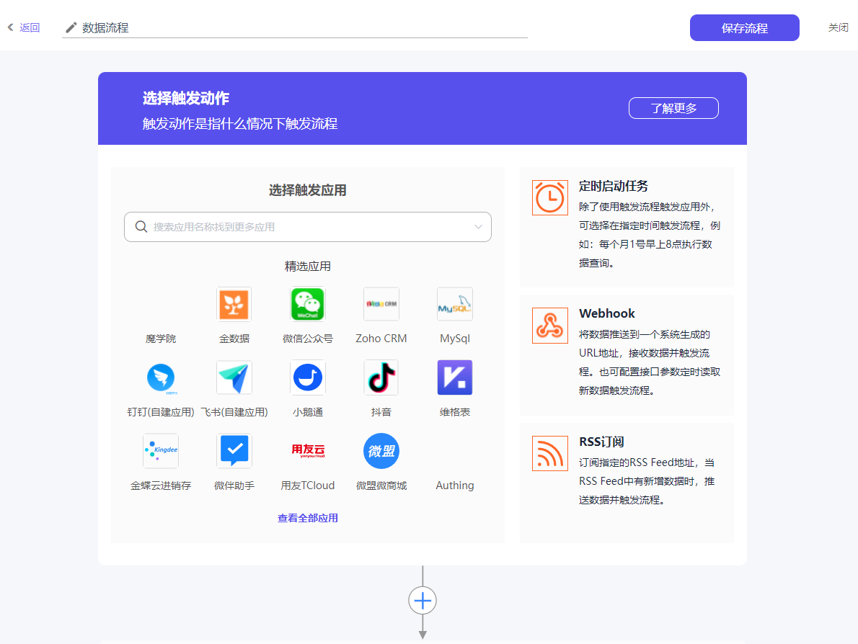
Task: Choose the Zoho CRM app icon
Action: [381, 304]
